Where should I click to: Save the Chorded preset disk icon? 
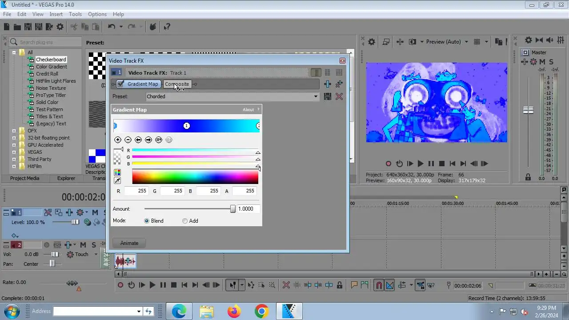click(328, 96)
